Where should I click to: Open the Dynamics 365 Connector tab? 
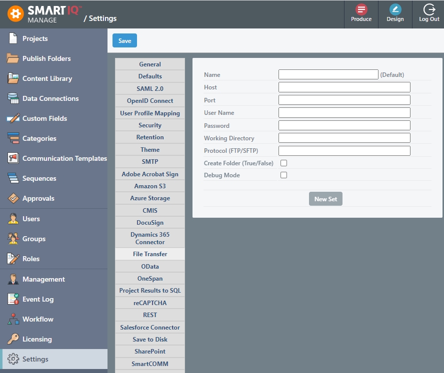[x=150, y=238]
